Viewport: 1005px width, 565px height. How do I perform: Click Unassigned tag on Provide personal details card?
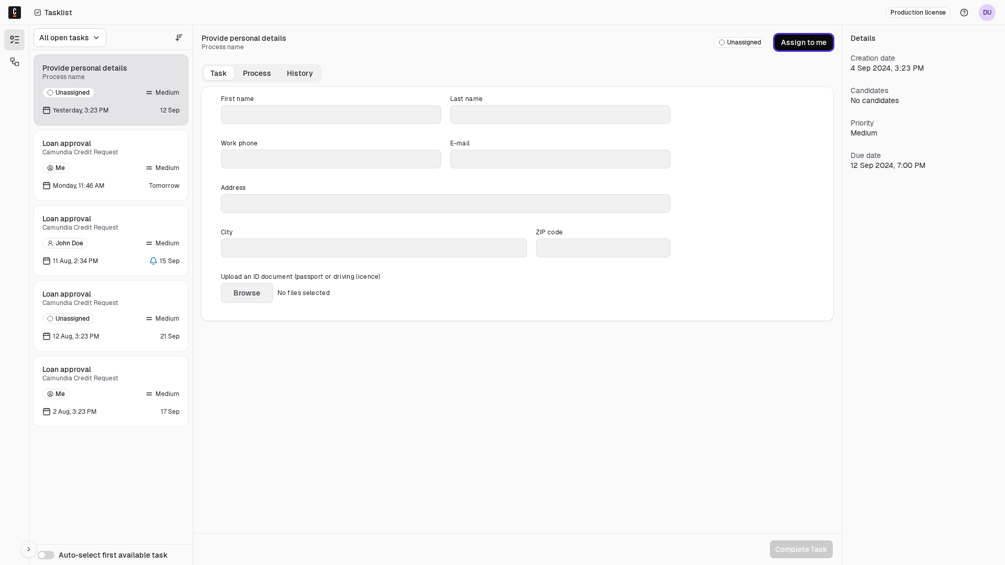tap(68, 93)
